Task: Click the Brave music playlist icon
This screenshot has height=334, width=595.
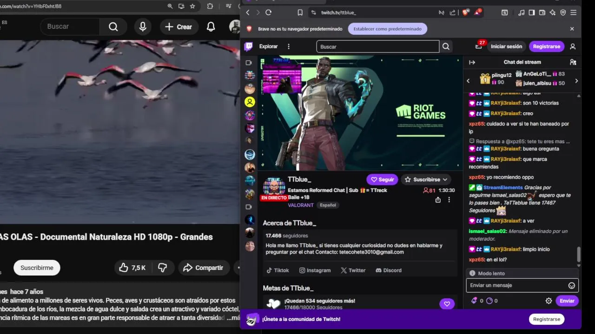Action: click(521, 13)
